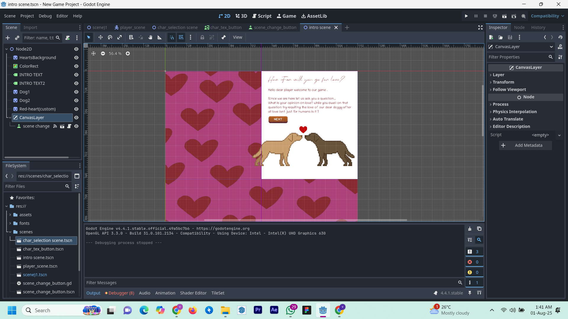Open the Compatibility renderer dropdown
Viewport: 568px width, 319px height.
(547, 16)
